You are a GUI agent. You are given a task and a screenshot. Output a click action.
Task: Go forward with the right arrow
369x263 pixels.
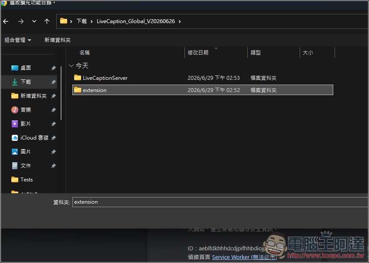pos(21,21)
